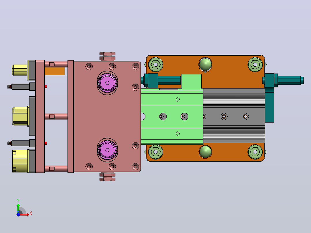The width and height of the screenshot is (311, 233).
Task: Select the pink hex nut stack below pink plate
Action: click(107, 177)
